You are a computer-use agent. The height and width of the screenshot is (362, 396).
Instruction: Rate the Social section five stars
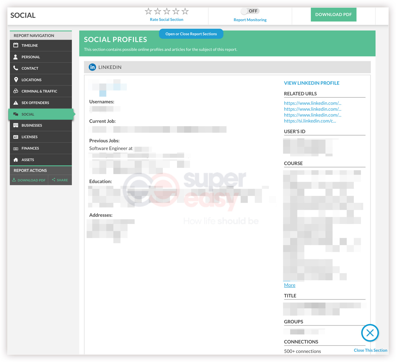pyautogui.click(x=185, y=11)
